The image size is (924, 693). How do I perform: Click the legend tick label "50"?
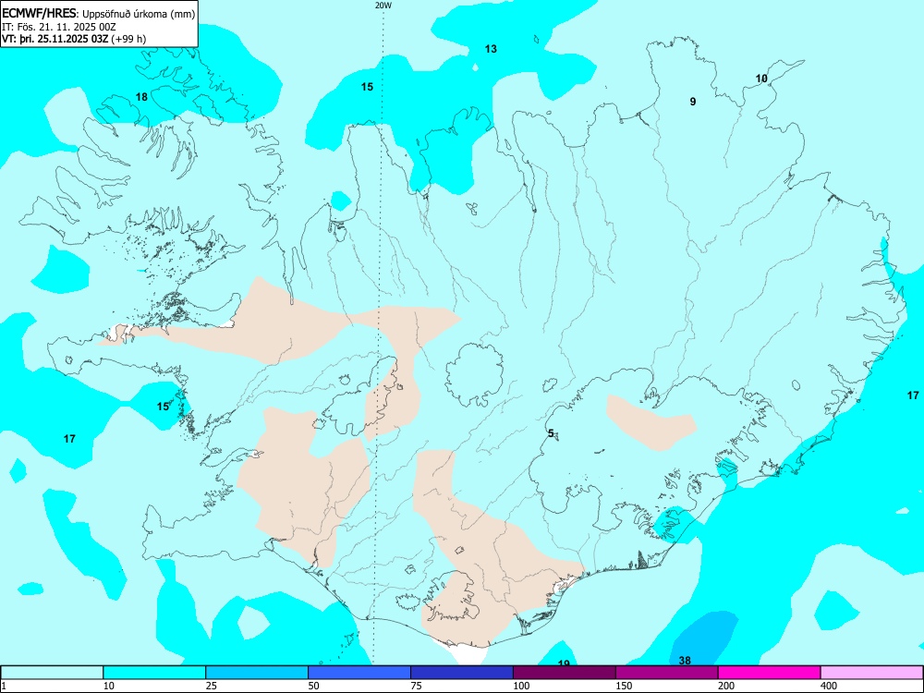(314, 686)
